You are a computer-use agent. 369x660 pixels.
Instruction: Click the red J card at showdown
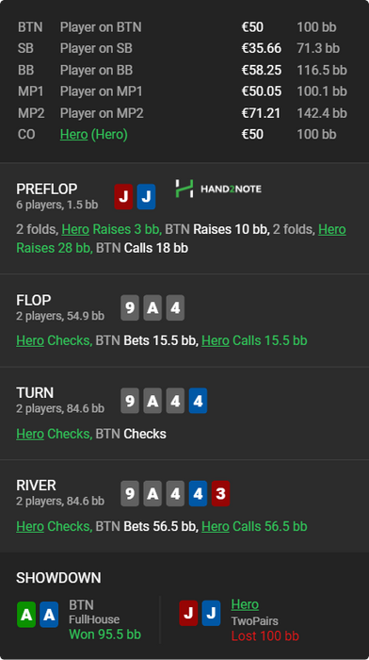coord(188,613)
